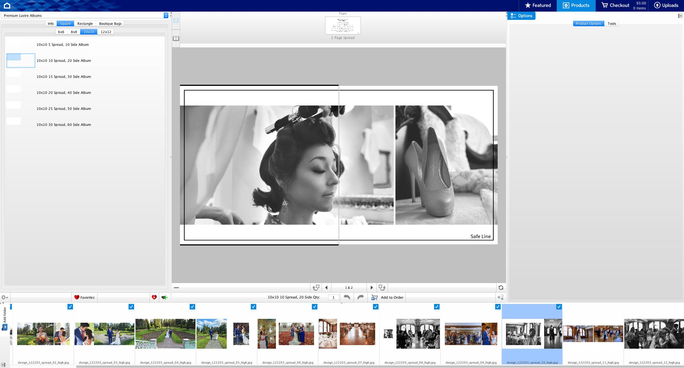Click the add to favorites heart icon

tap(154, 297)
